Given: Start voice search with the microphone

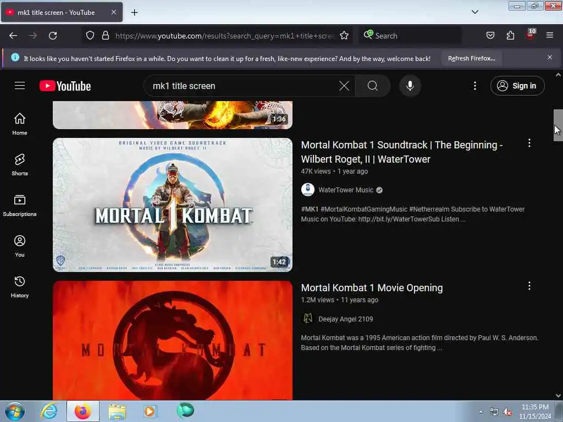Looking at the screenshot, I should [x=410, y=86].
